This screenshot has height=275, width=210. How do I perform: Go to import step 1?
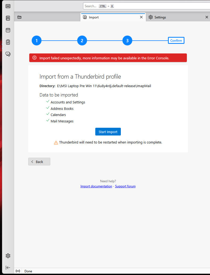tap(36, 41)
